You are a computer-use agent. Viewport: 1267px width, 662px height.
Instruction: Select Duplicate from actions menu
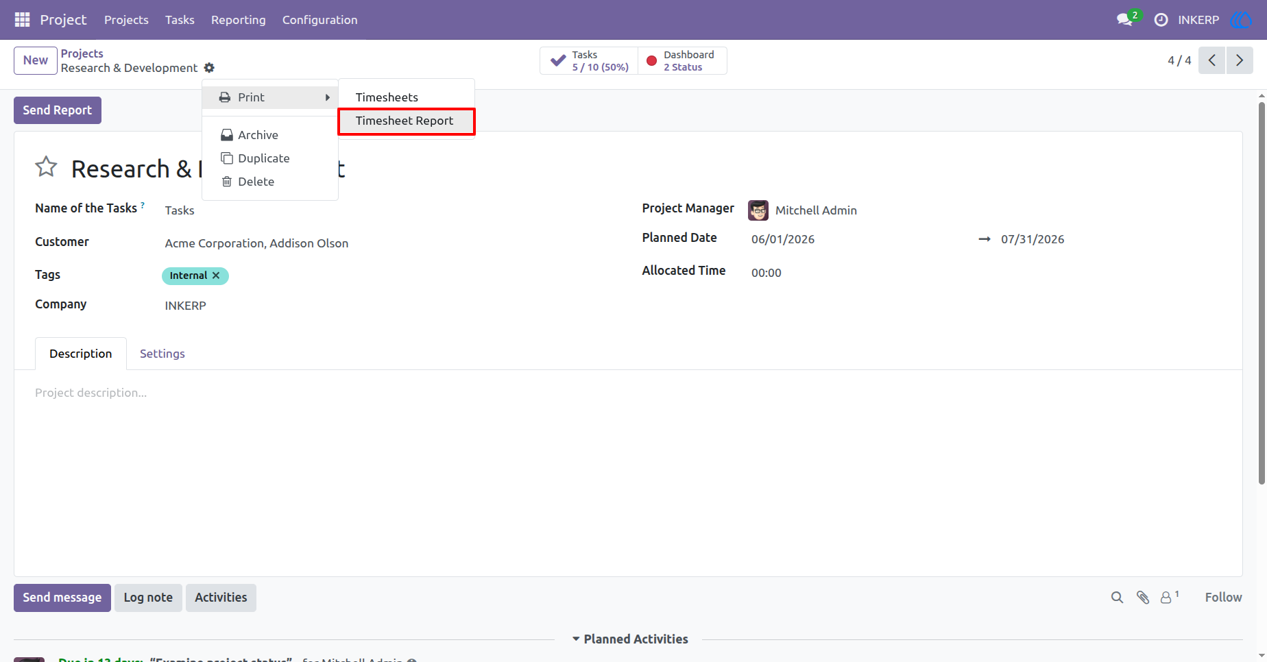(x=270, y=158)
